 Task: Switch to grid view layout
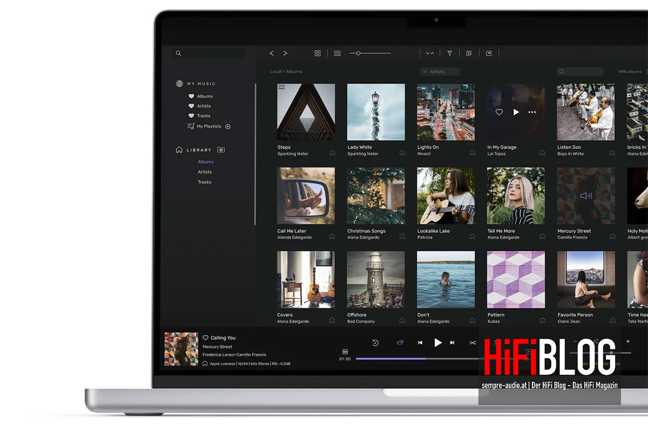point(318,53)
